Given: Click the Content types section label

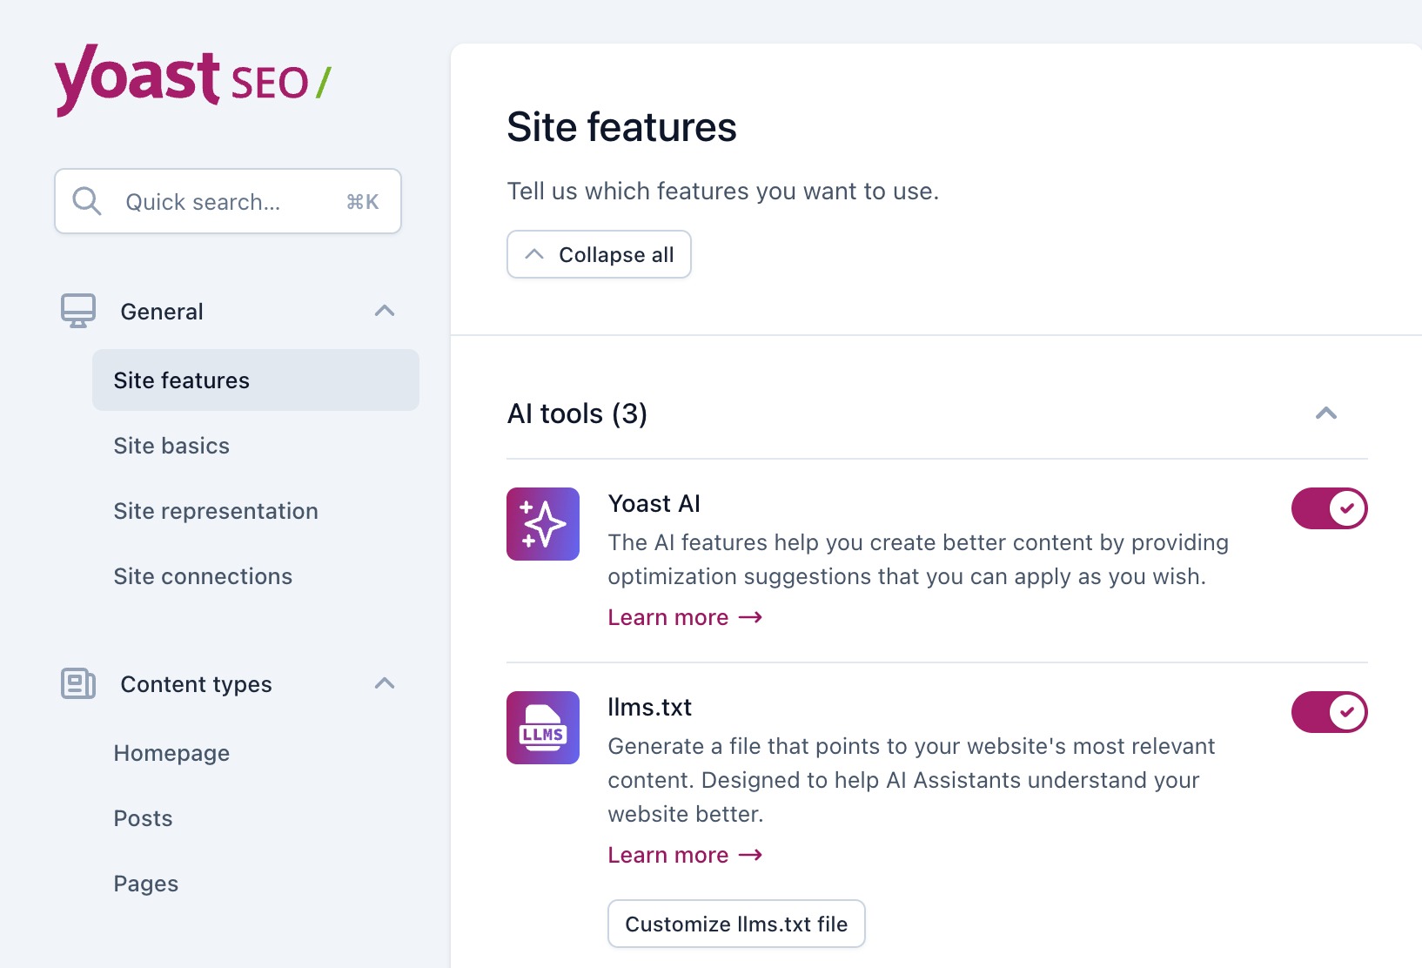Looking at the screenshot, I should (x=196, y=684).
